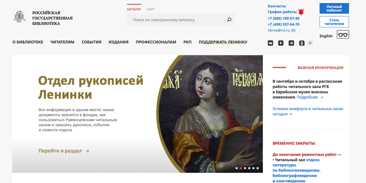Switch the site language to English

[x=326, y=36]
